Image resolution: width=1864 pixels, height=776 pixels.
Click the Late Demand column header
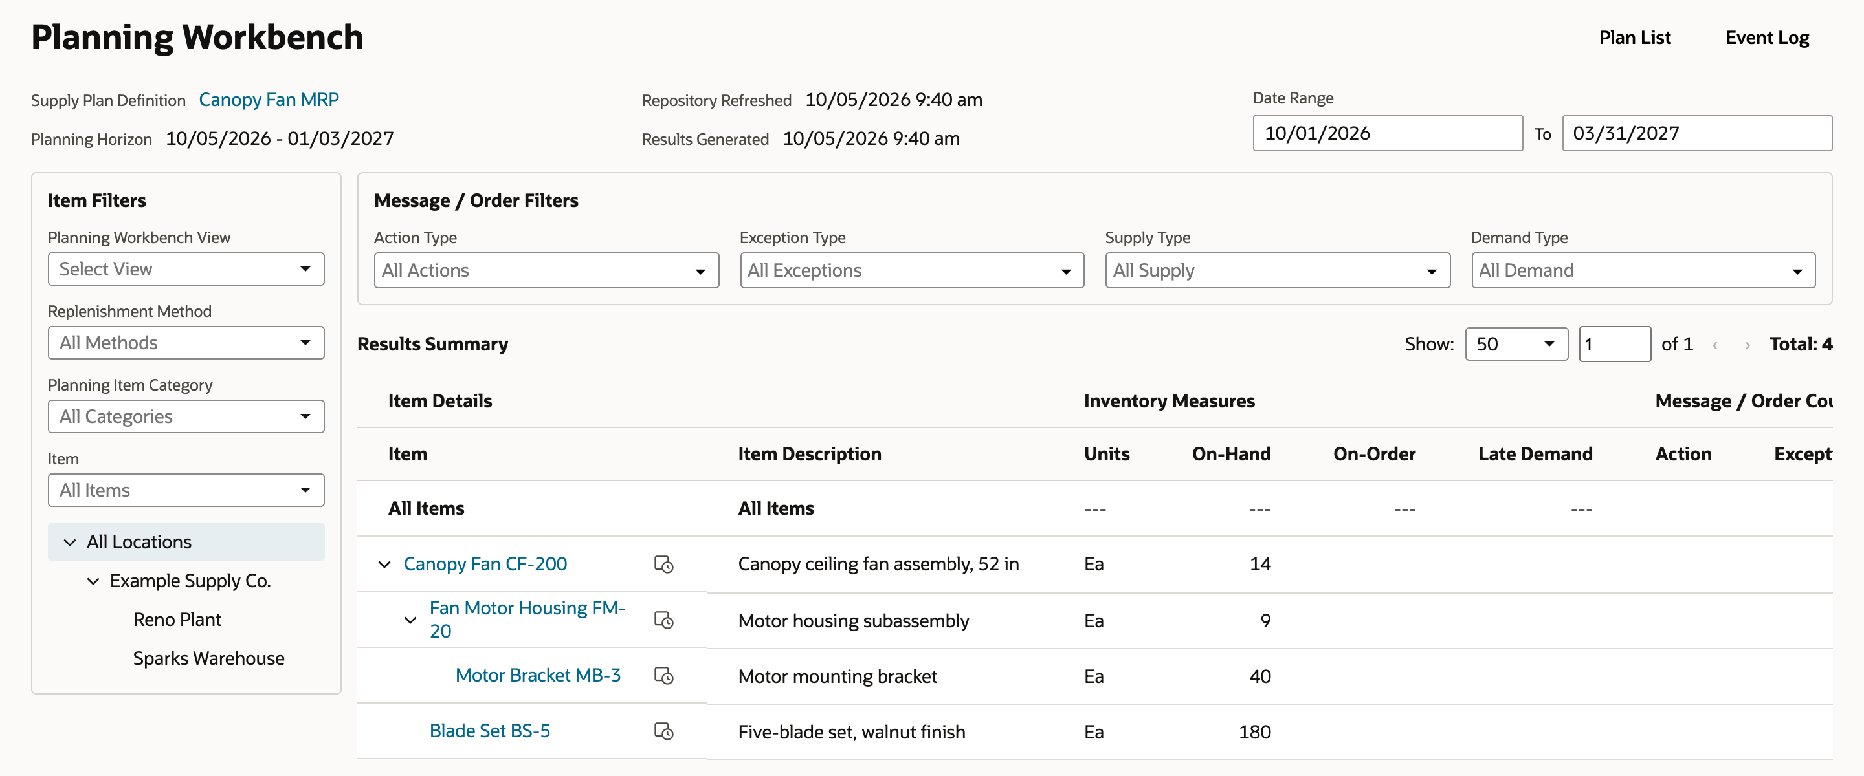coord(1535,454)
